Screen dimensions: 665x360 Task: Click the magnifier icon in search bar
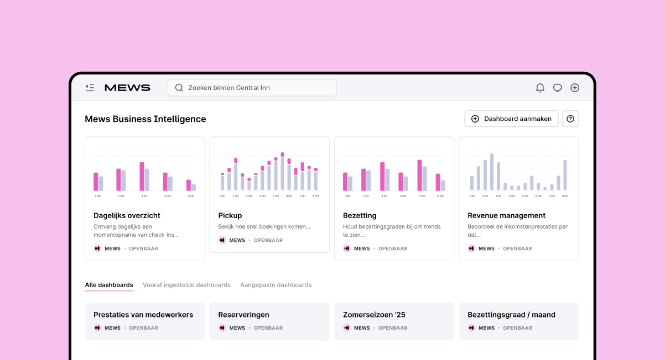(179, 88)
